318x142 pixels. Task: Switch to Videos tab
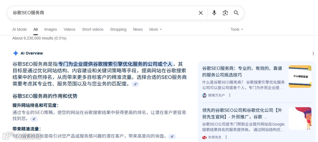tap(69, 30)
